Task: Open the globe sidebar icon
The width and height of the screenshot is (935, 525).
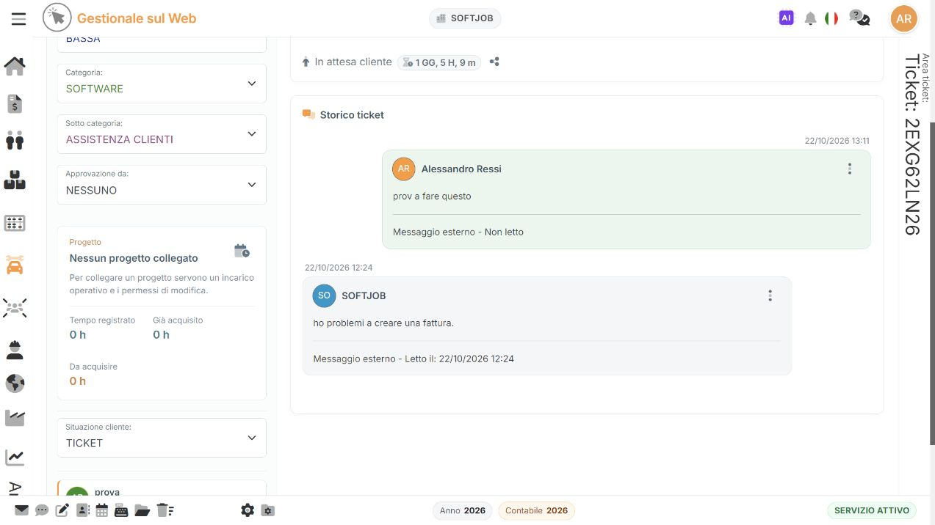Action: [15, 383]
